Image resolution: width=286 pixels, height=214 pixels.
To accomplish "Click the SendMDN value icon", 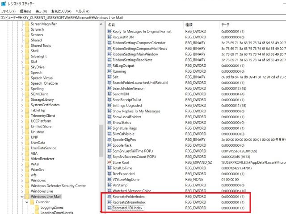I will 109,94.
